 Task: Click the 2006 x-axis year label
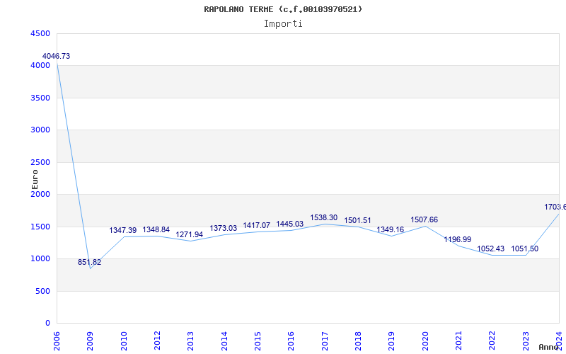point(57,341)
